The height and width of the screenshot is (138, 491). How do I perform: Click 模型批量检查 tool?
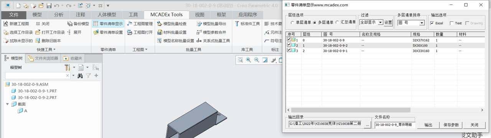(x=172, y=24)
